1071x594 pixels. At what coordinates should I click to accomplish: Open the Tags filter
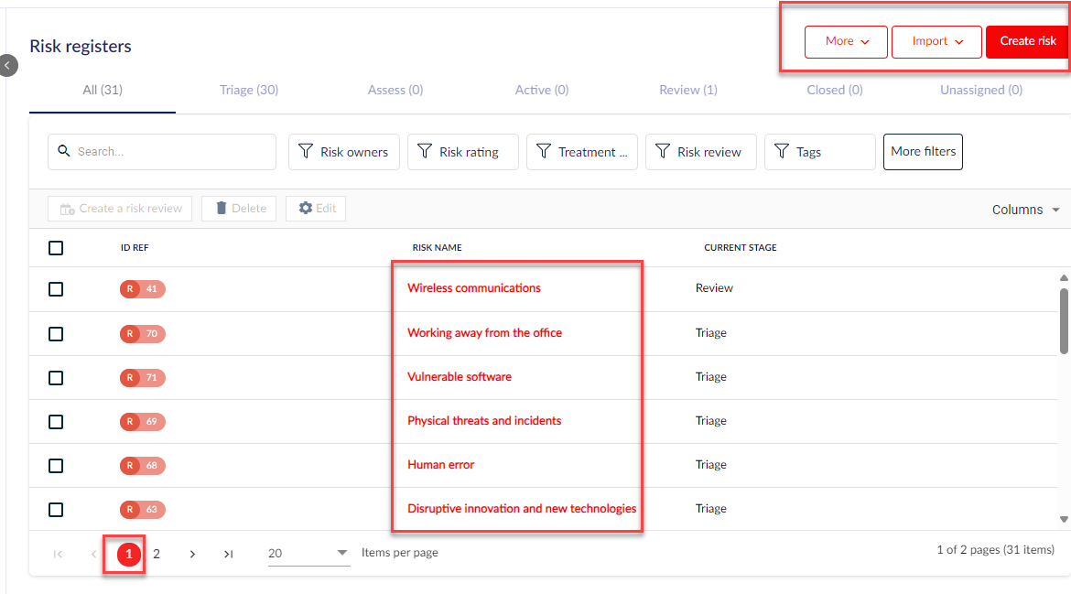click(x=819, y=152)
